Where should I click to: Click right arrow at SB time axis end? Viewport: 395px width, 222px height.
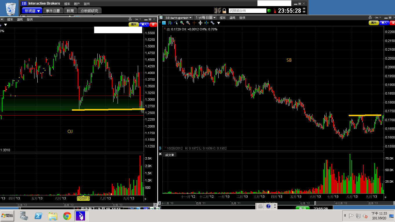click(385, 197)
